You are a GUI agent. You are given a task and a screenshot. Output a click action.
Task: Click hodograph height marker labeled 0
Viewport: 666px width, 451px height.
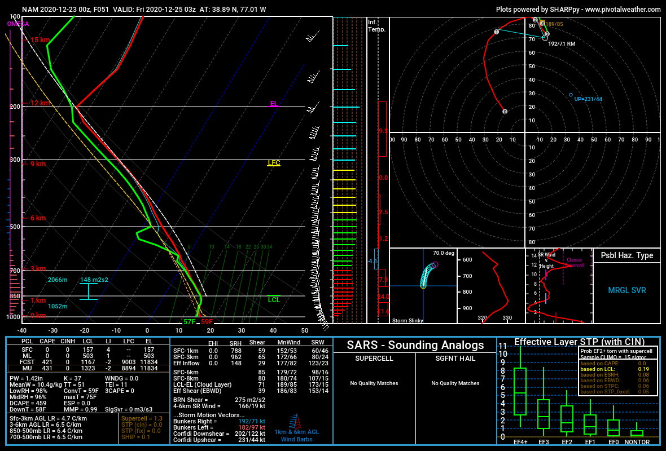[505, 112]
